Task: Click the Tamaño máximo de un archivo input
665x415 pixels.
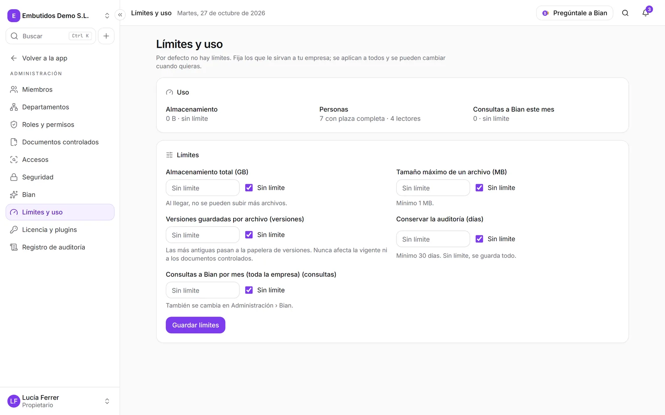Action: coord(433,188)
